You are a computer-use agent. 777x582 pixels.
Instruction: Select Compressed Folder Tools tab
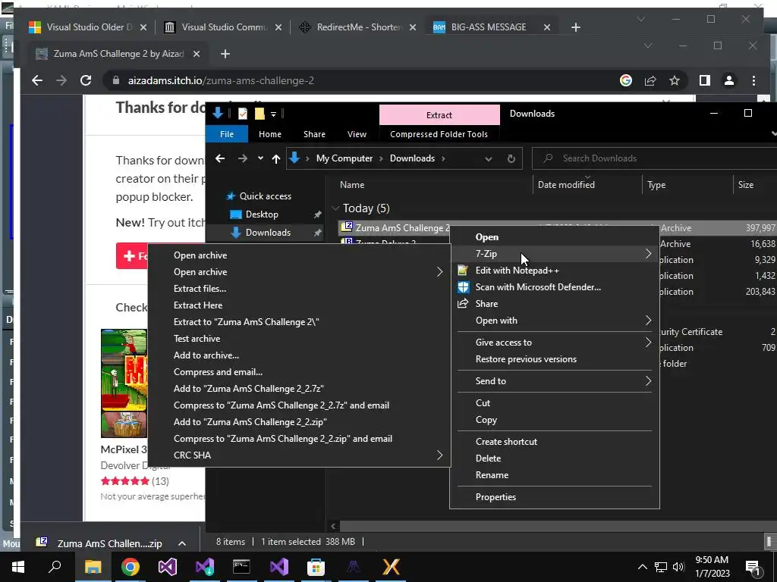pyautogui.click(x=439, y=134)
